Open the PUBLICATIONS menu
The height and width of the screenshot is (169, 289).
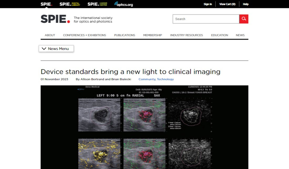[124, 35]
